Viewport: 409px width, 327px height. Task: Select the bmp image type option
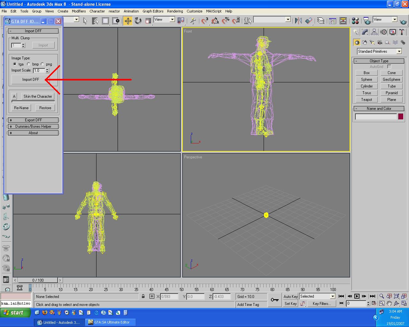pyautogui.click(x=29, y=64)
